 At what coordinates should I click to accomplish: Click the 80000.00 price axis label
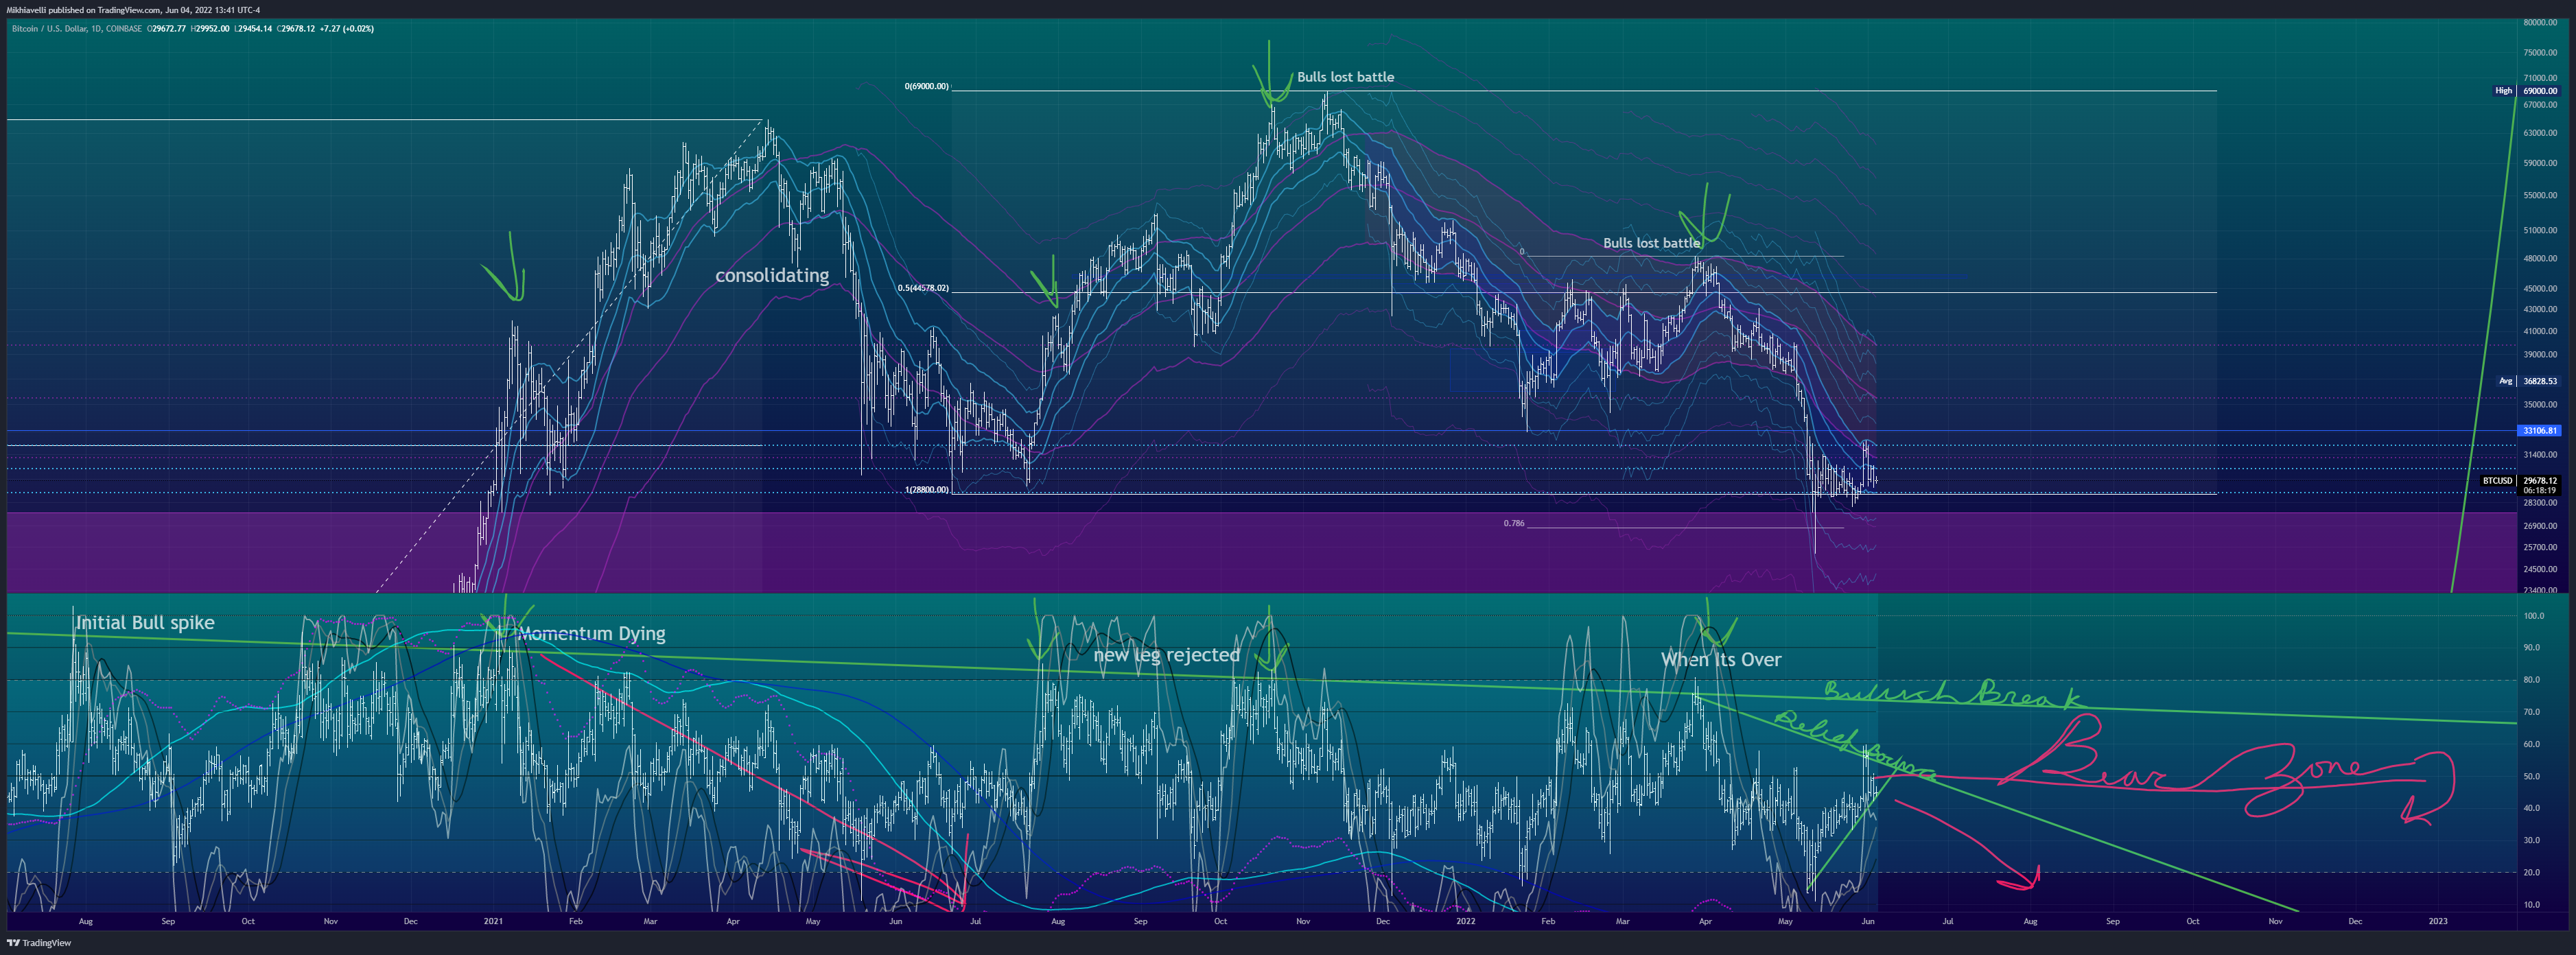(2539, 22)
